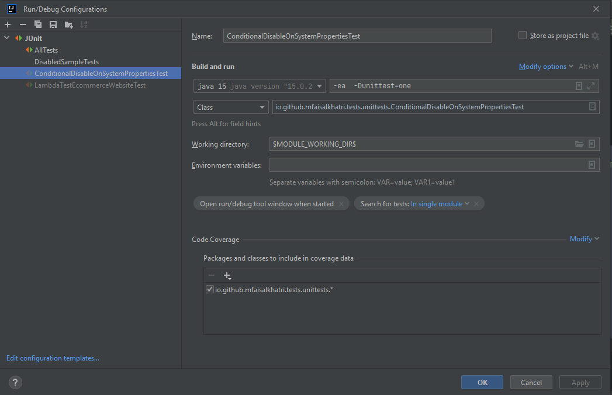Select LambdaTestEcommerceWebsiteTest configuration
The width and height of the screenshot is (612, 395).
[x=89, y=85]
